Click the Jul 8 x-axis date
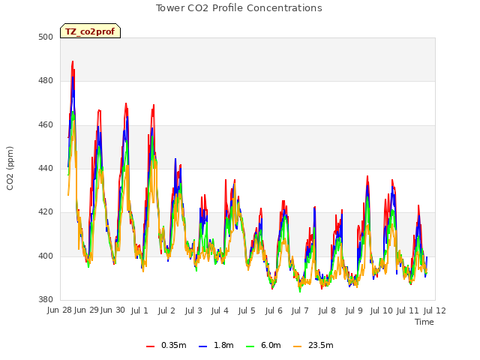 pos(327,310)
